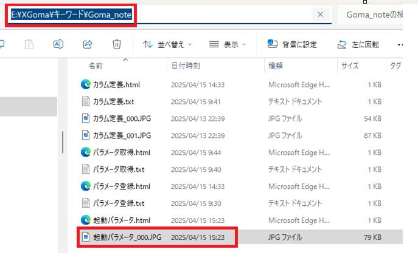Click the rename icon in toolbar
The width and height of the screenshot is (418, 255).
pyautogui.click(x=58, y=44)
